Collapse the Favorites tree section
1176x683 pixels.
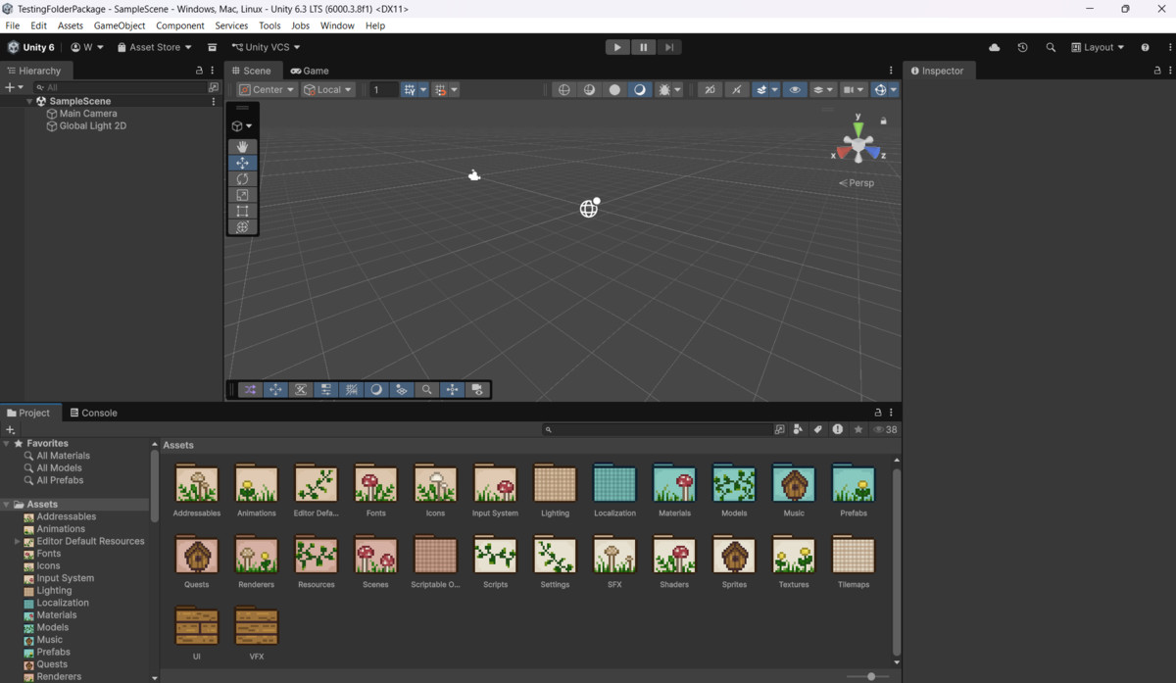coord(6,444)
